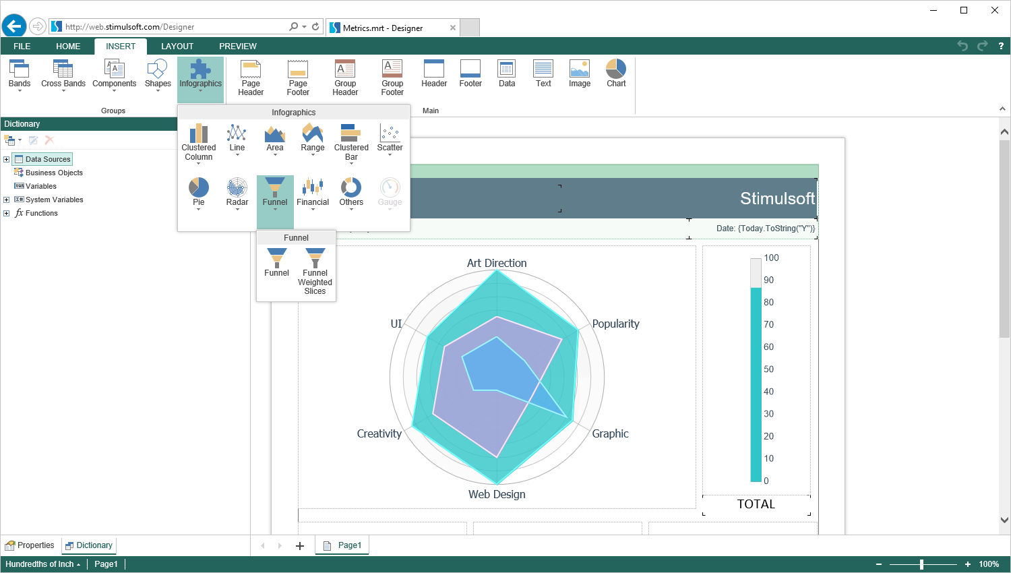Image resolution: width=1011 pixels, height=573 pixels.
Task: Open the Shapes gallery
Action: point(158,76)
